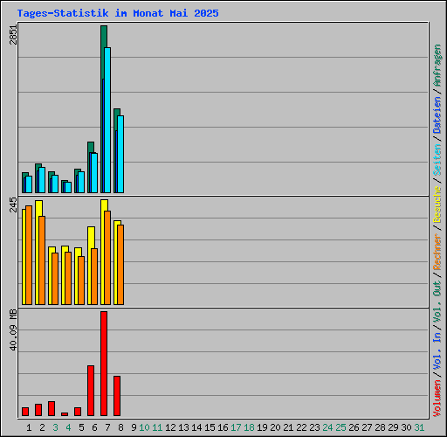Click green day 3 on the x-axis
447x437 pixels.
tap(55, 427)
